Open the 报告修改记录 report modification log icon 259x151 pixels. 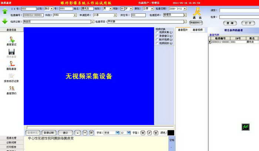[11, 76]
